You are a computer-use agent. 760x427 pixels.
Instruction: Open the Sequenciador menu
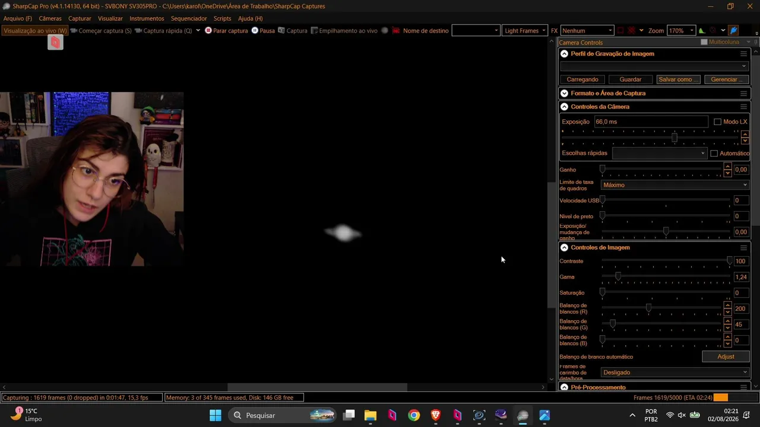click(x=189, y=18)
